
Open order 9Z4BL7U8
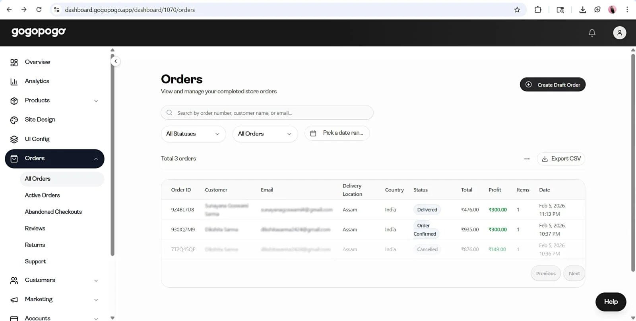[182, 210]
